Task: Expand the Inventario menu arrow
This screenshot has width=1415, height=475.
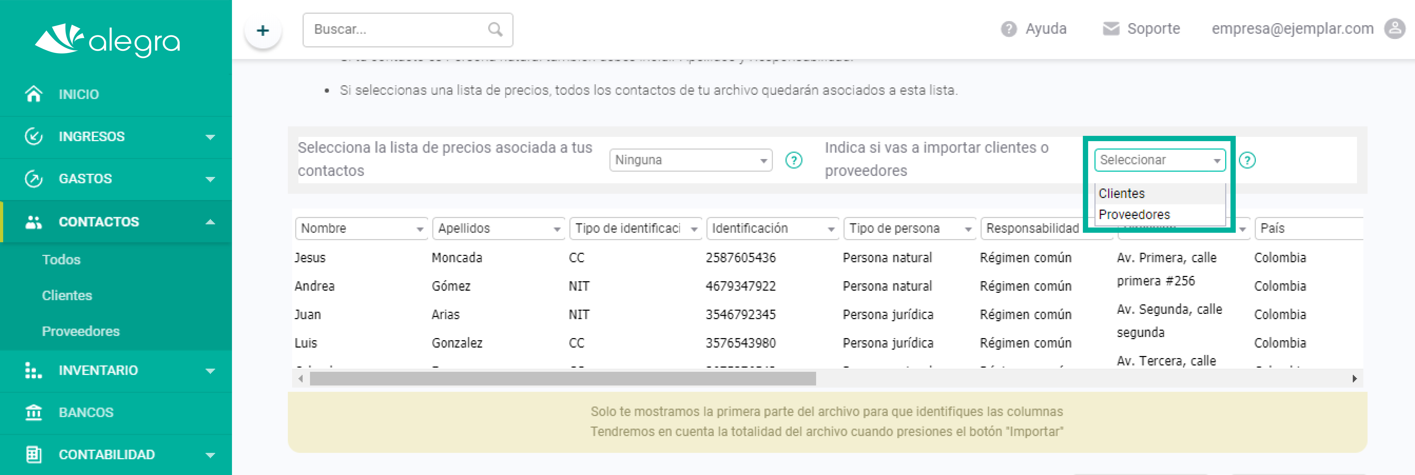Action: [210, 371]
